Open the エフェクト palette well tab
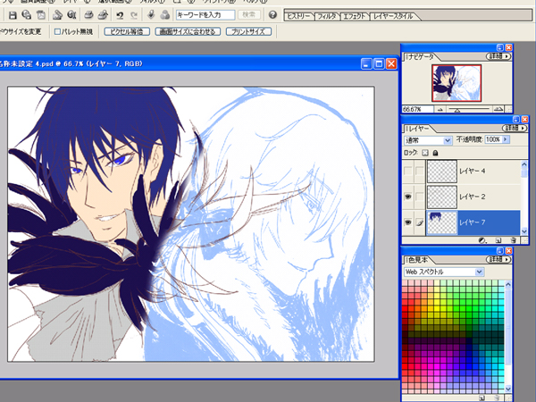Screen dimensions: 536x402 coord(354,16)
